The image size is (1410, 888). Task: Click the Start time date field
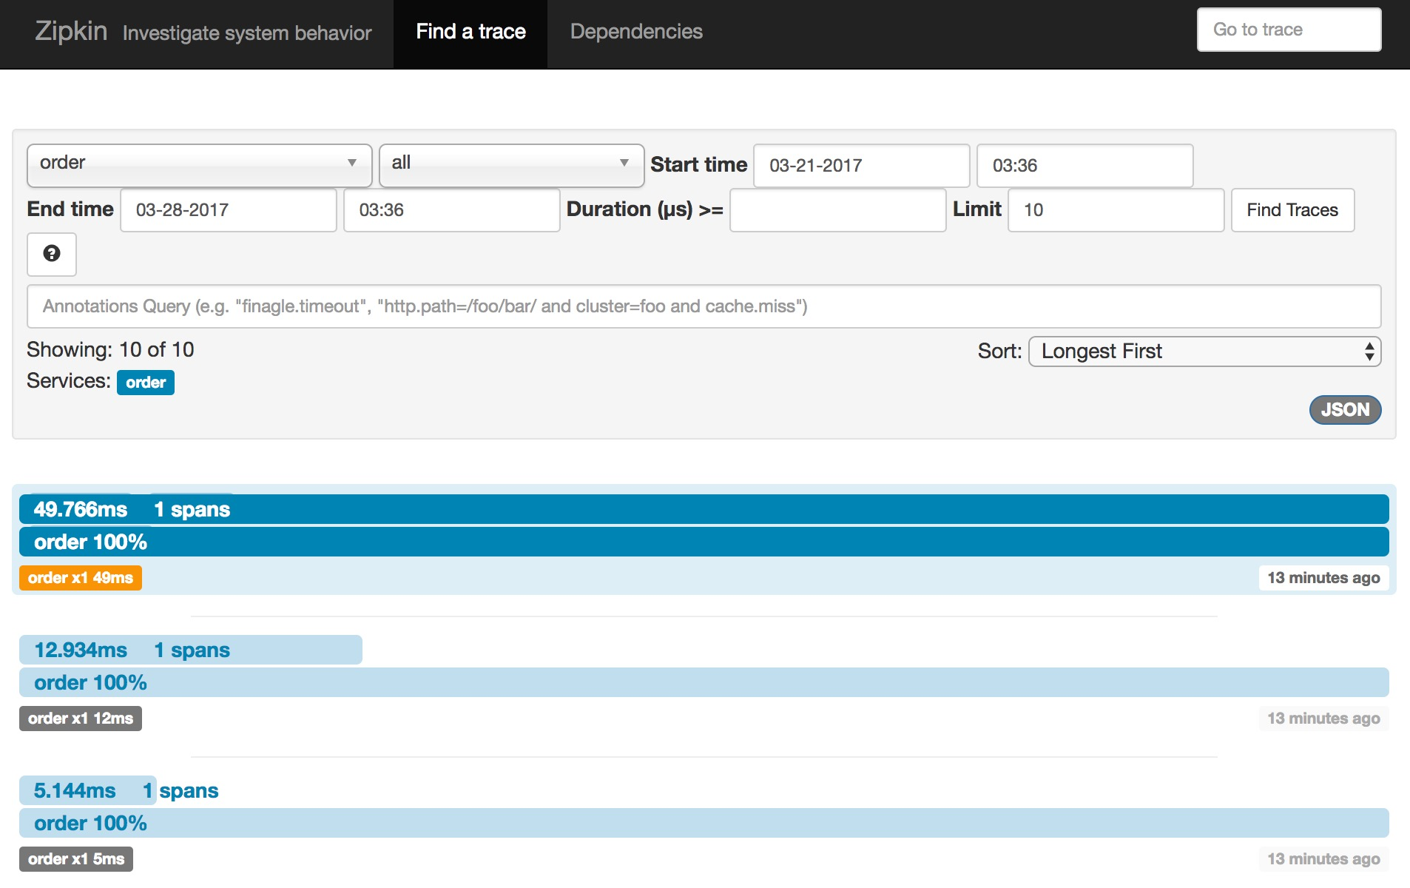click(x=861, y=166)
